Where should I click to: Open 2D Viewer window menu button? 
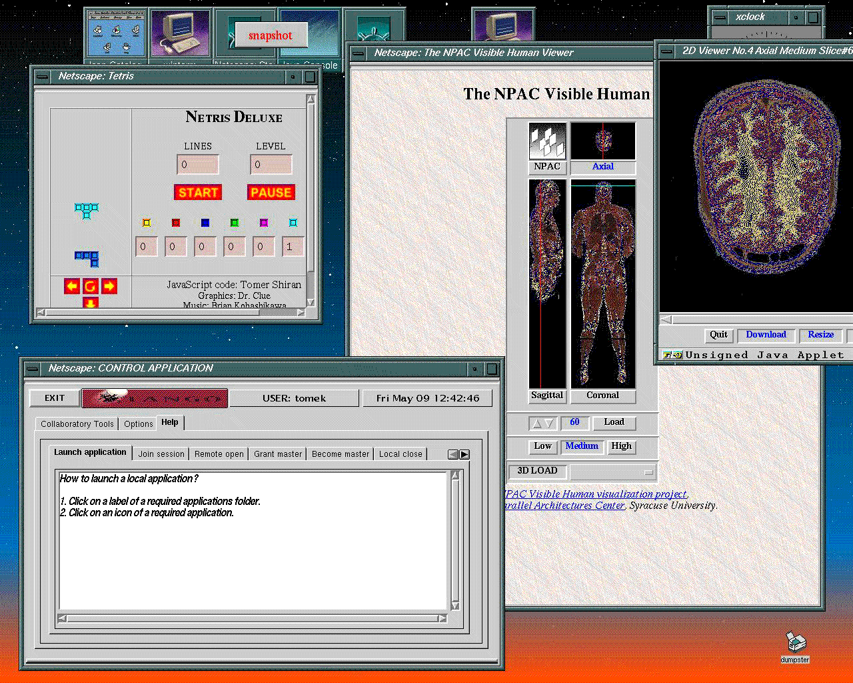point(666,51)
